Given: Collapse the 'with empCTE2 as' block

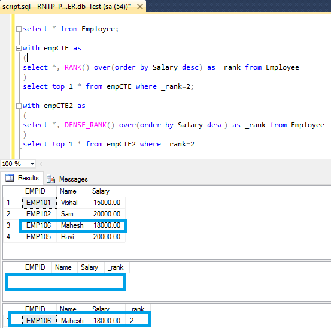Looking at the screenshot, I should point(19,106).
